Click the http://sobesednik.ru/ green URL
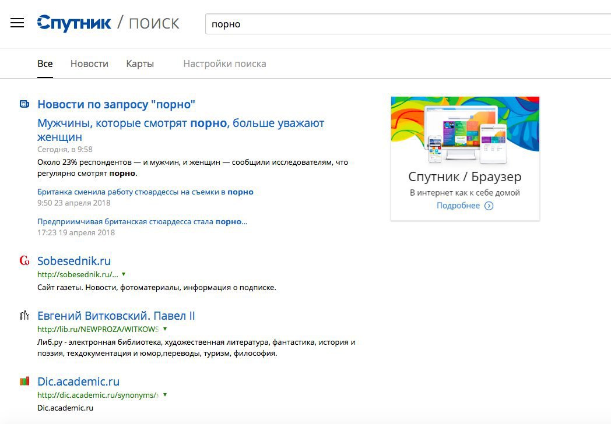The width and height of the screenshot is (611, 424). pos(78,274)
